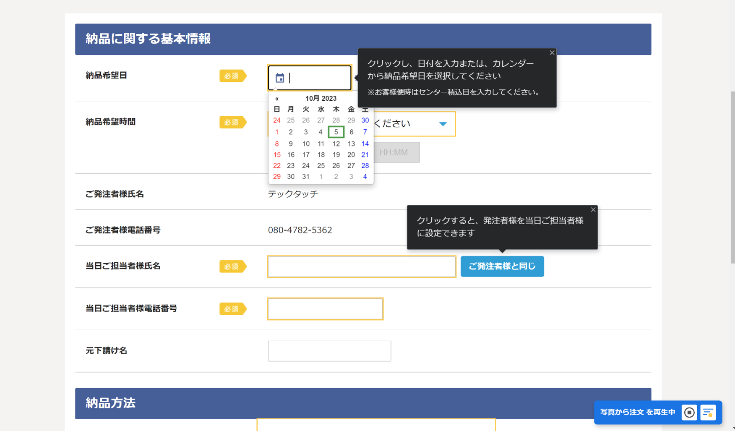Screen dimensions: 735x431
Task: Click the « previous month arrow
Action: click(x=277, y=98)
